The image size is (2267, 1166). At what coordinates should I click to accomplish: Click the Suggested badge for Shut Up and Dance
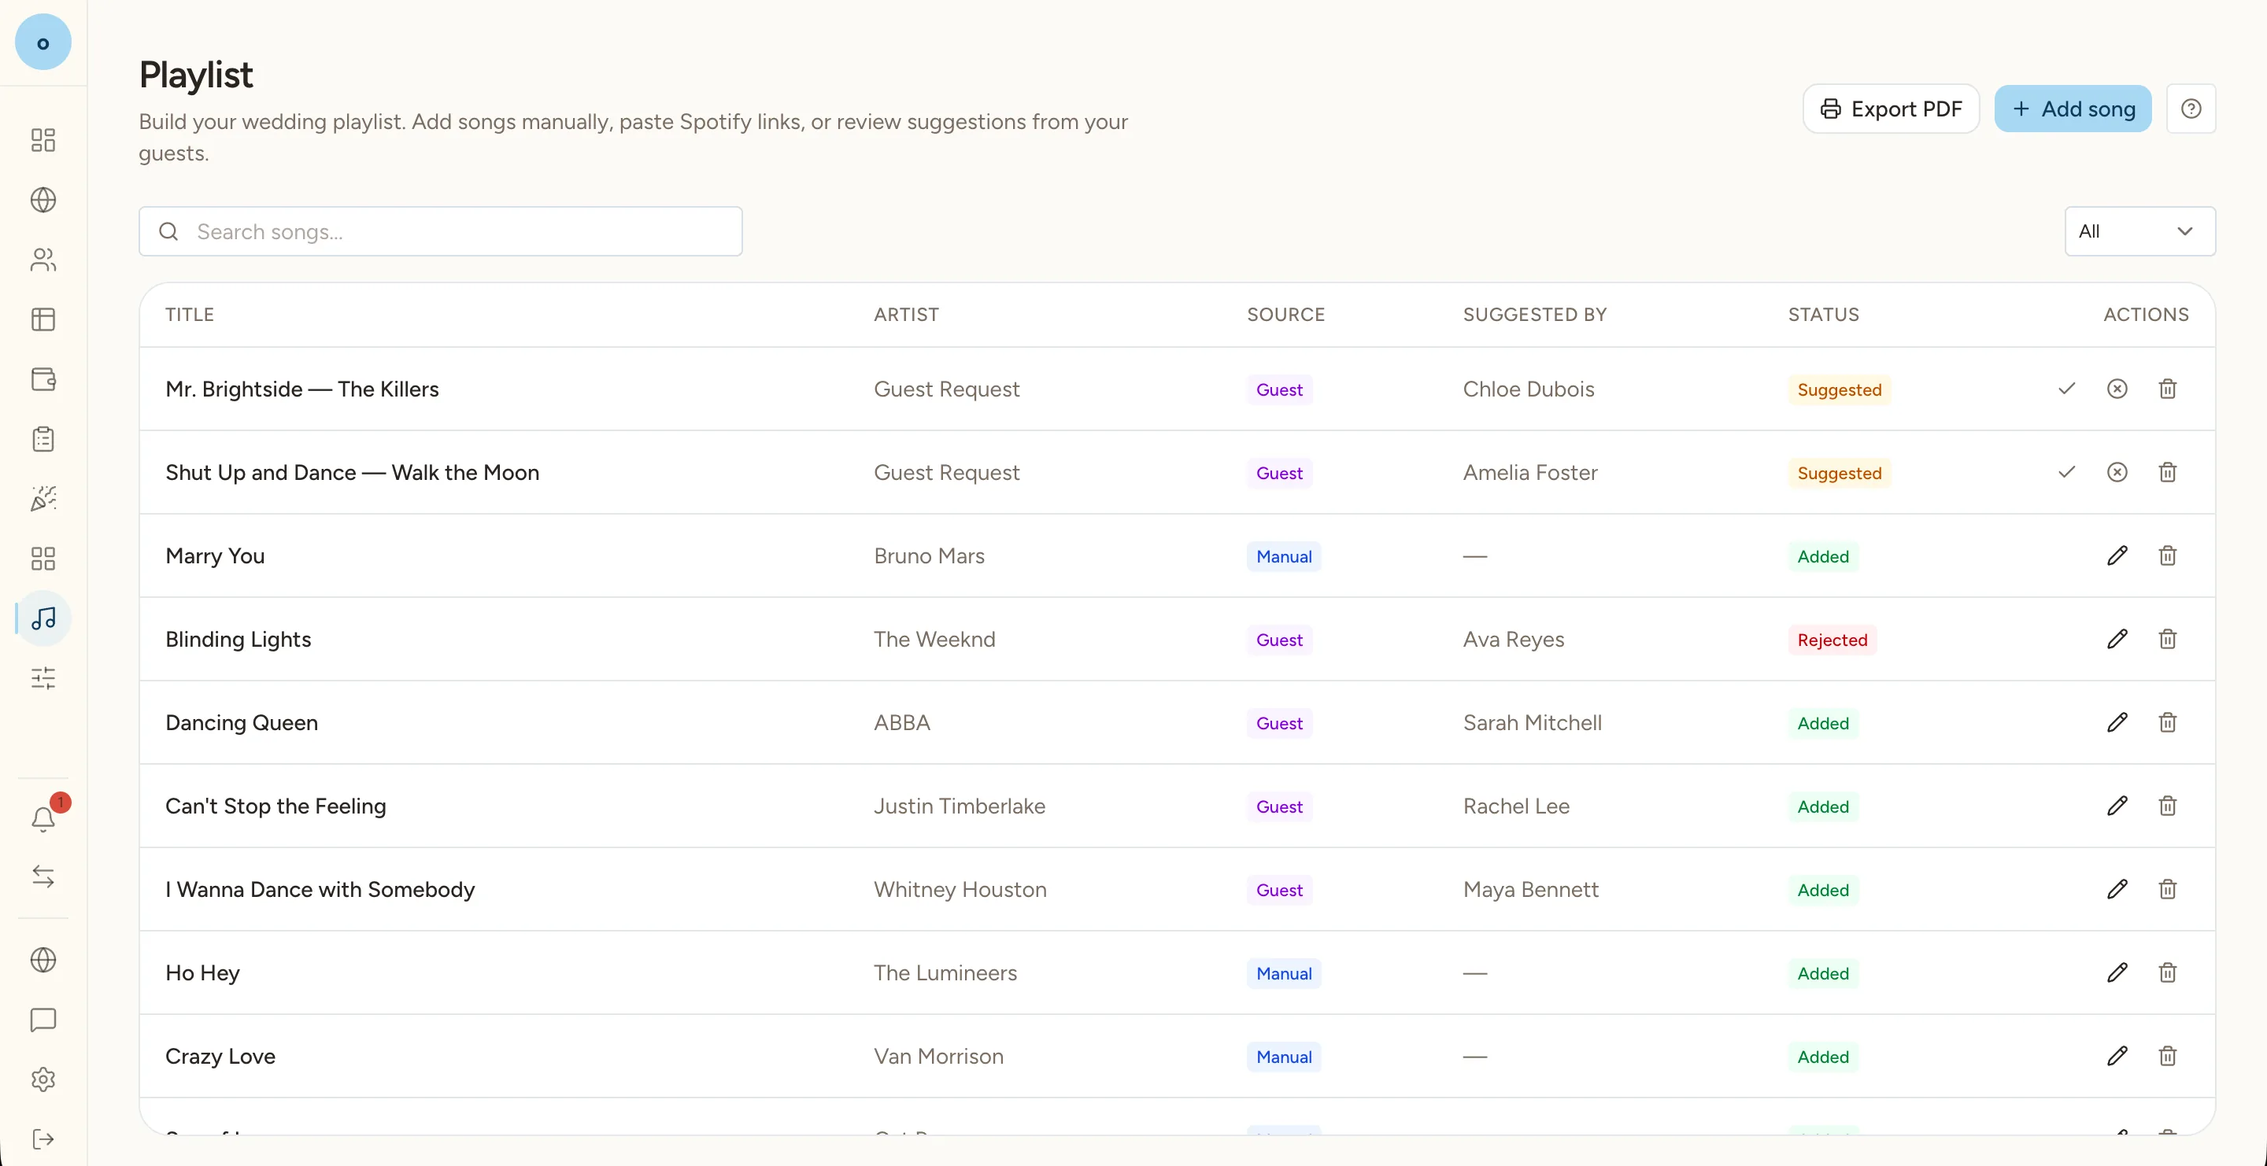pyautogui.click(x=1840, y=473)
